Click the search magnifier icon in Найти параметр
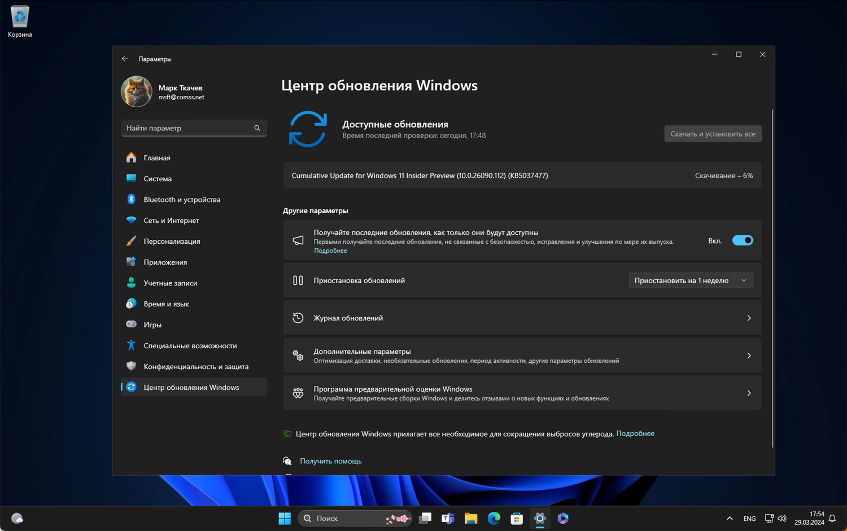The height and width of the screenshot is (531, 847). point(257,128)
